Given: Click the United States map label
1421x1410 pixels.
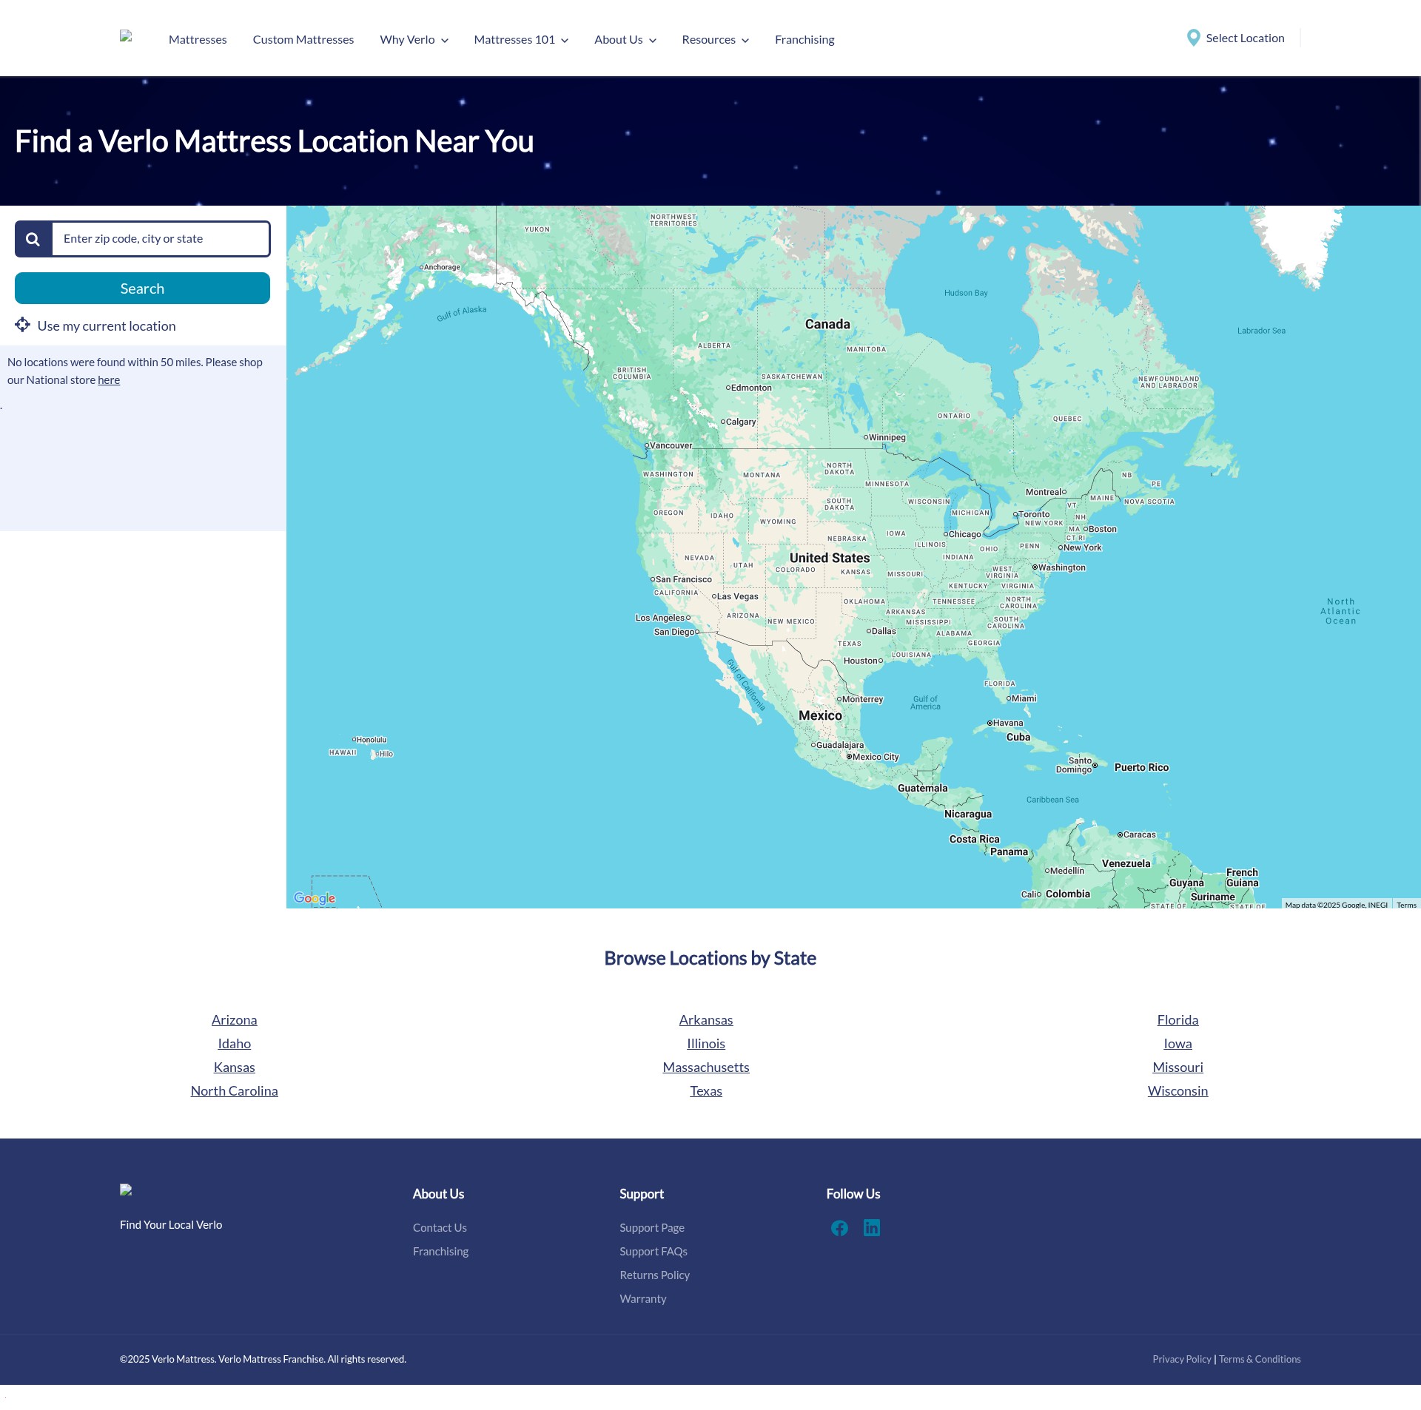Looking at the screenshot, I should [830, 558].
